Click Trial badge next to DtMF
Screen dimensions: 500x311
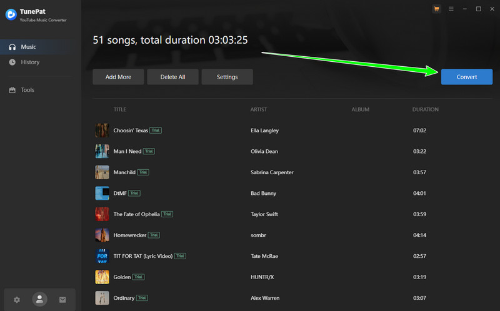(134, 193)
